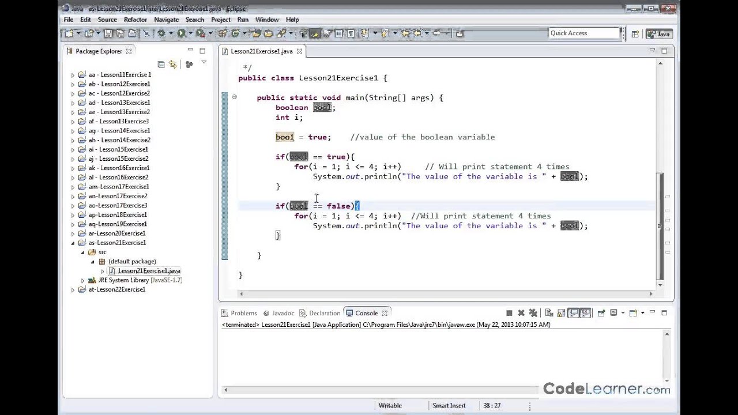Click Terminate square icon in Console
Screen dimensions: 738x415
tap(509, 313)
